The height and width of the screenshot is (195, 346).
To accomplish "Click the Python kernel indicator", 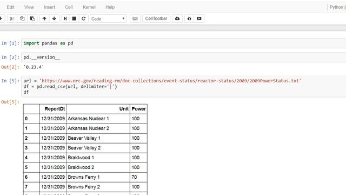I will (x=337, y=7).
